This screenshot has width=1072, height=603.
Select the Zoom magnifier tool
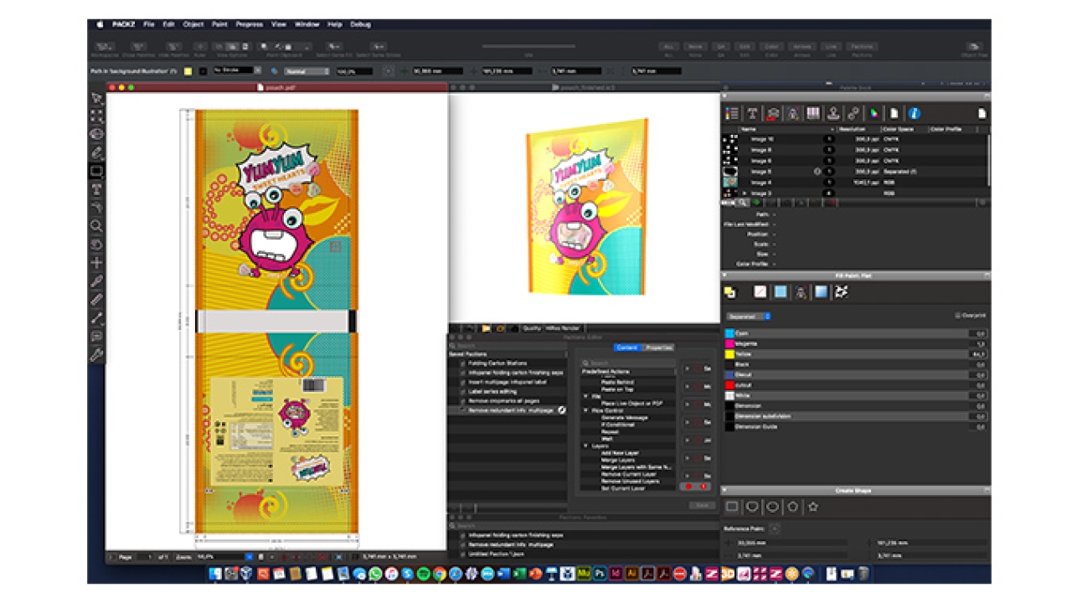pyautogui.click(x=97, y=226)
